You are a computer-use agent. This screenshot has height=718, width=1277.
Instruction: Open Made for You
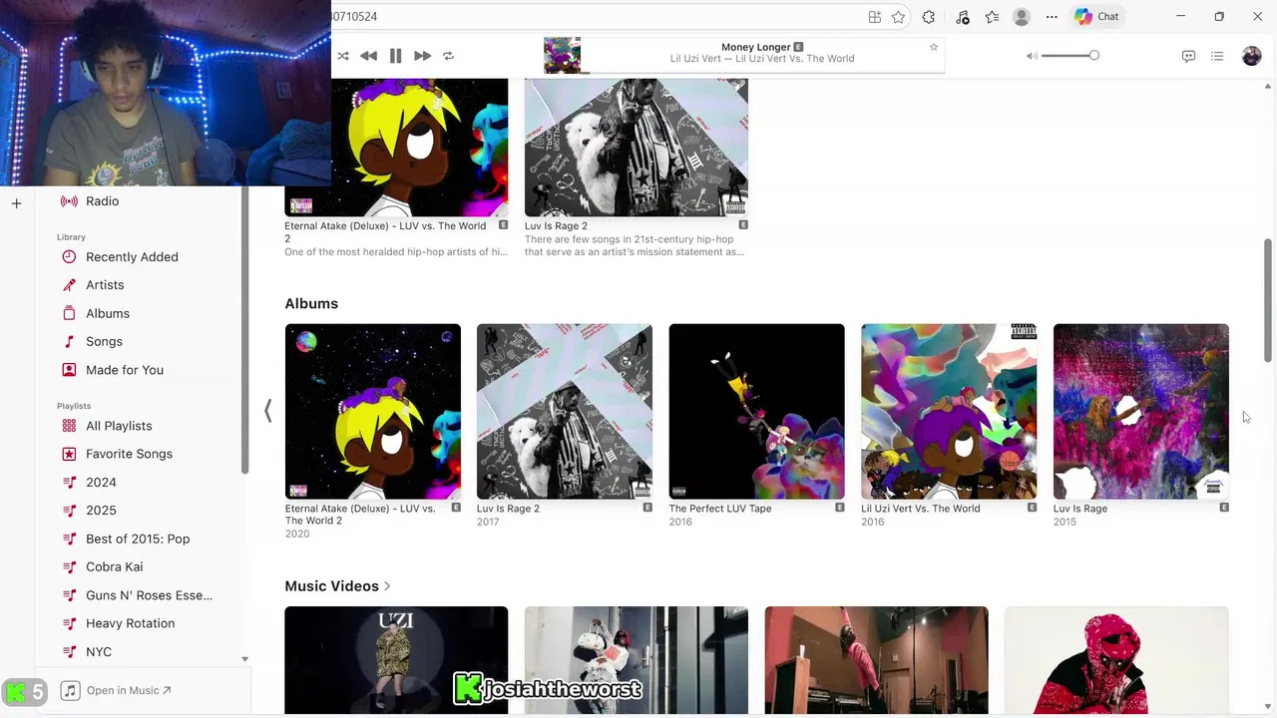click(x=125, y=370)
